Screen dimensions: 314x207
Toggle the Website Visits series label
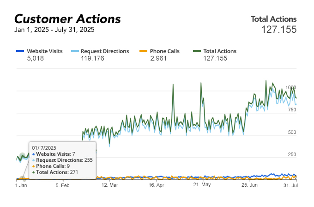[x=44, y=51]
